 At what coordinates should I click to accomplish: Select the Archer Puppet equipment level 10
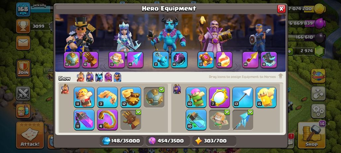pos(196,97)
